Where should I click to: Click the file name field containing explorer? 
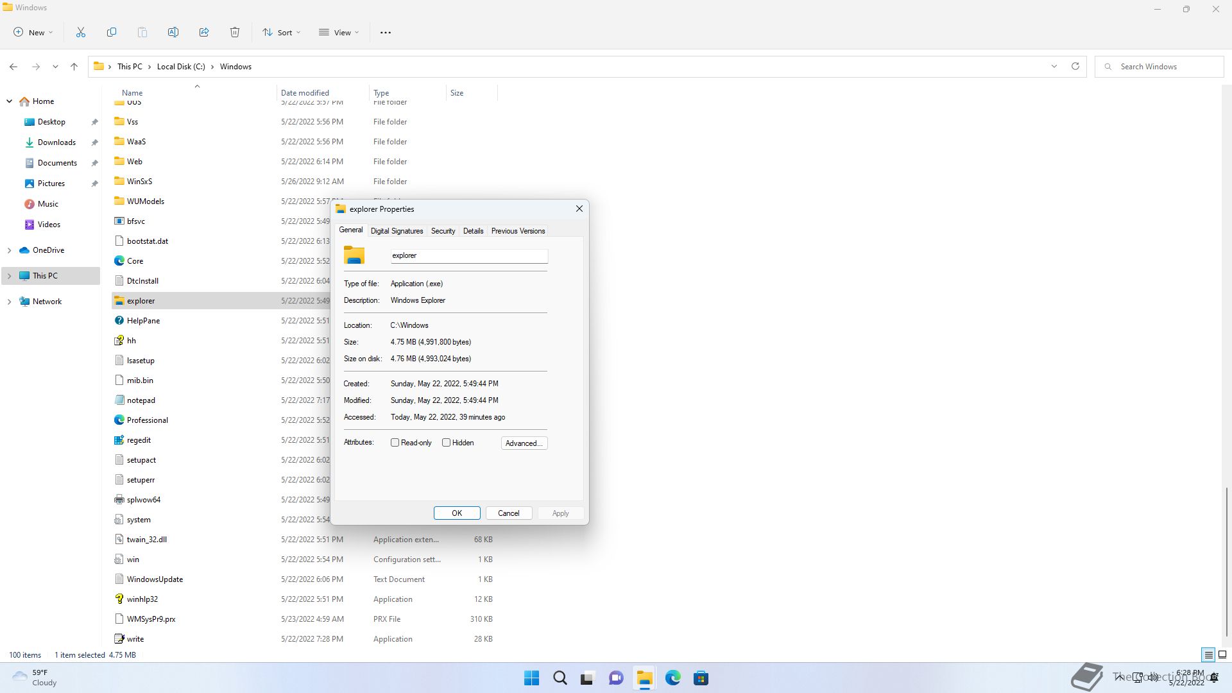click(x=469, y=255)
